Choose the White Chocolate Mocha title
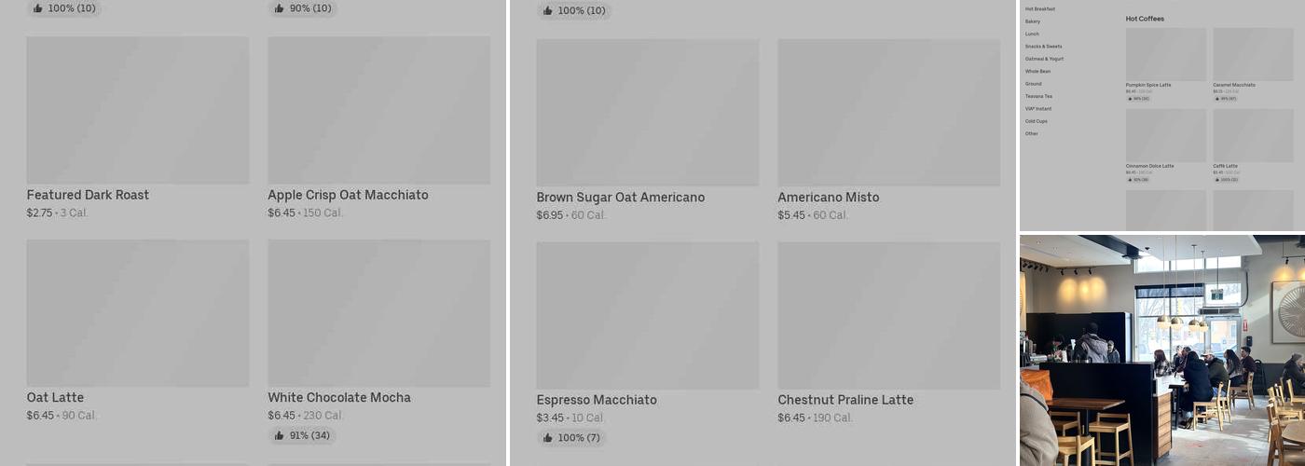This screenshot has width=1305, height=466. 339,397
